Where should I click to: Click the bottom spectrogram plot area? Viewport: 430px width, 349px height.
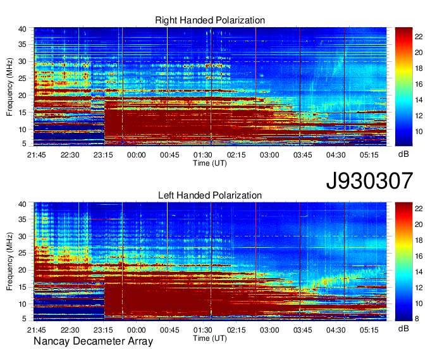tap(210, 262)
